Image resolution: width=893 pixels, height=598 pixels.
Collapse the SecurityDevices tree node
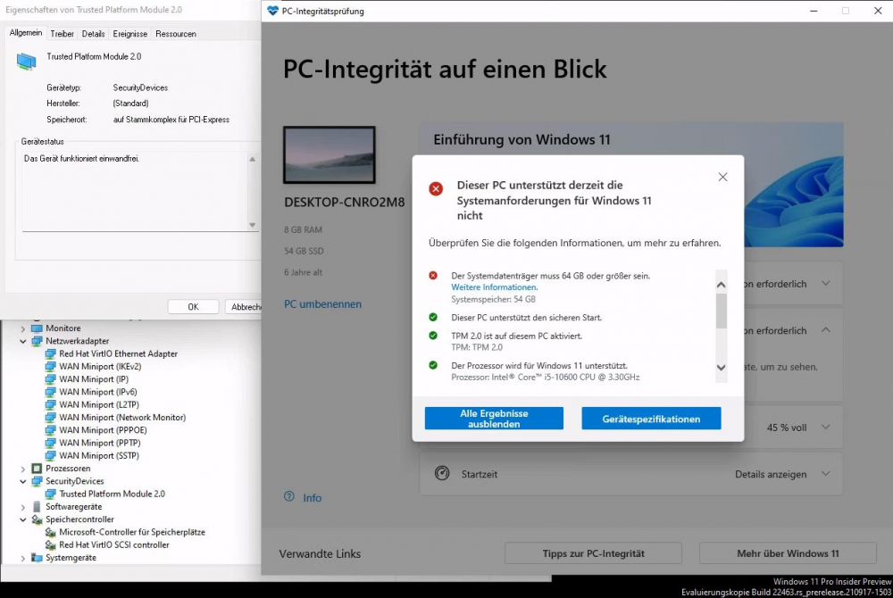point(23,481)
